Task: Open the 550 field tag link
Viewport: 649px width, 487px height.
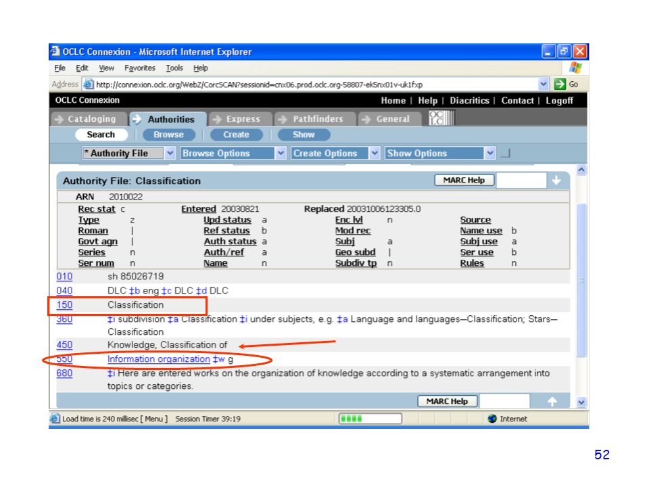Action: [x=65, y=359]
